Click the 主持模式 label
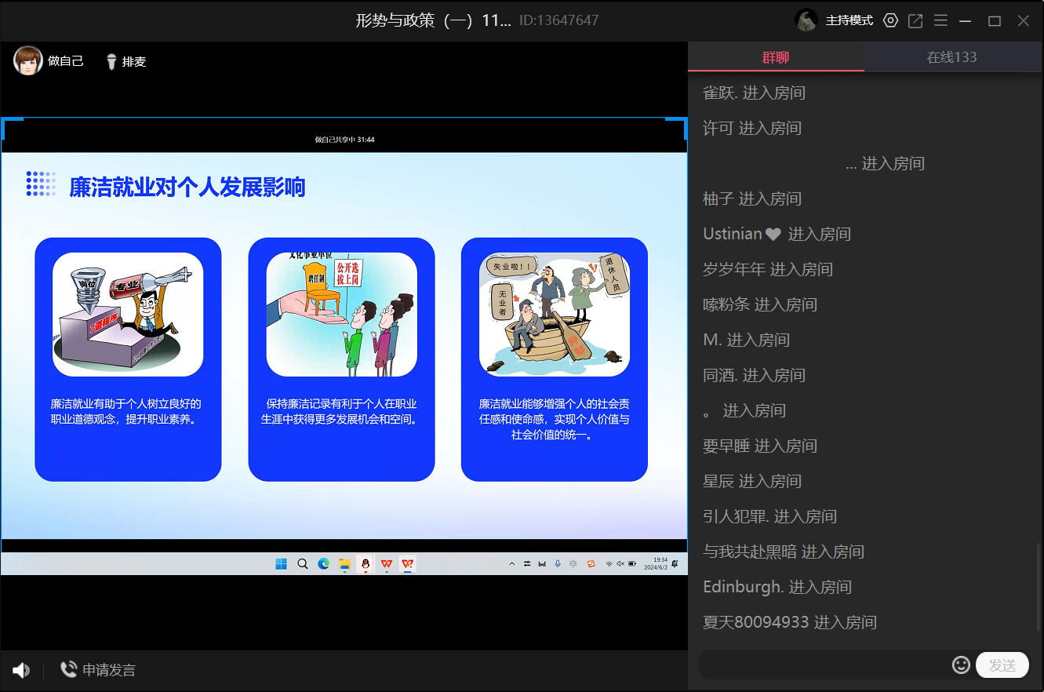This screenshot has height=692, width=1044. point(849,20)
